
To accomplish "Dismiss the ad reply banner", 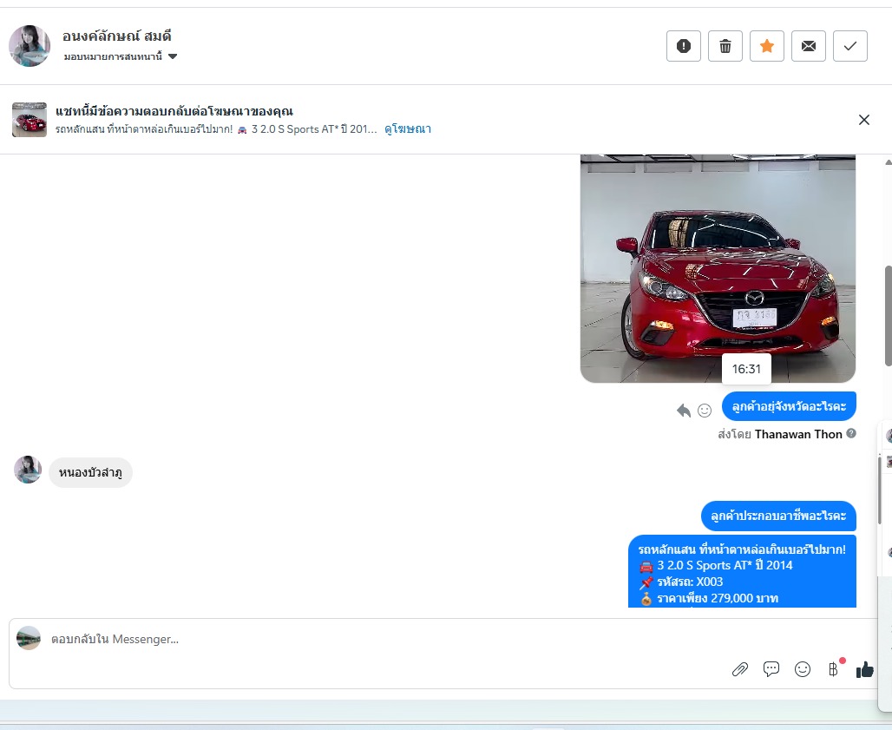I will pyautogui.click(x=863, y=120).
